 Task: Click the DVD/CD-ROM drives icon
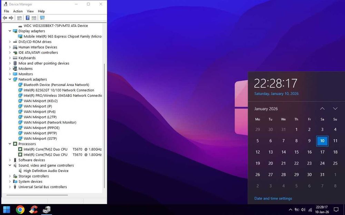[x=15, y=42]
